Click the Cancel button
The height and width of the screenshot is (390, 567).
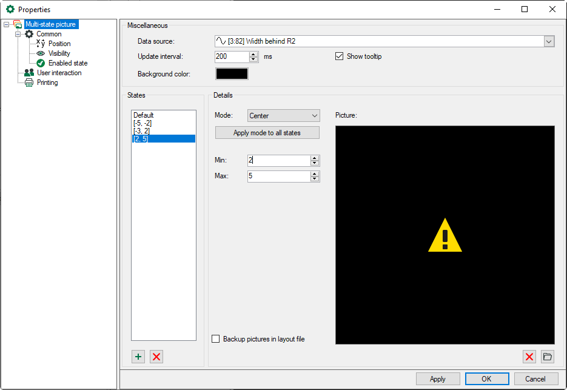pos(536,379)
